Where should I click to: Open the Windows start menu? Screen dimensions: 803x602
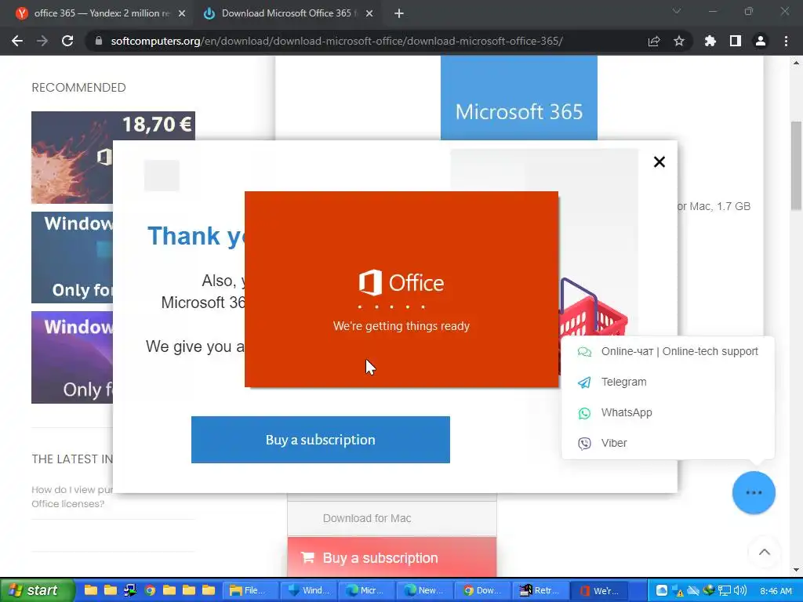click(37, 590)
